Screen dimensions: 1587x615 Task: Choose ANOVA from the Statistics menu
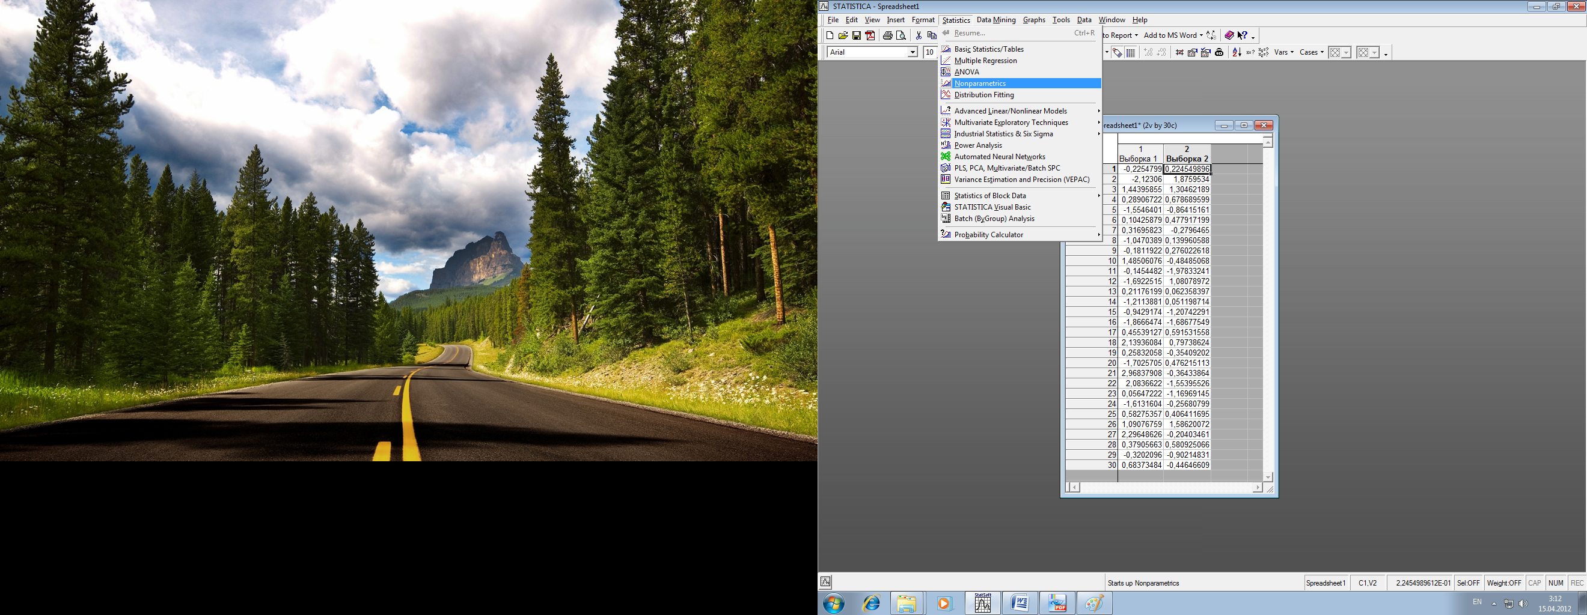1020,72
